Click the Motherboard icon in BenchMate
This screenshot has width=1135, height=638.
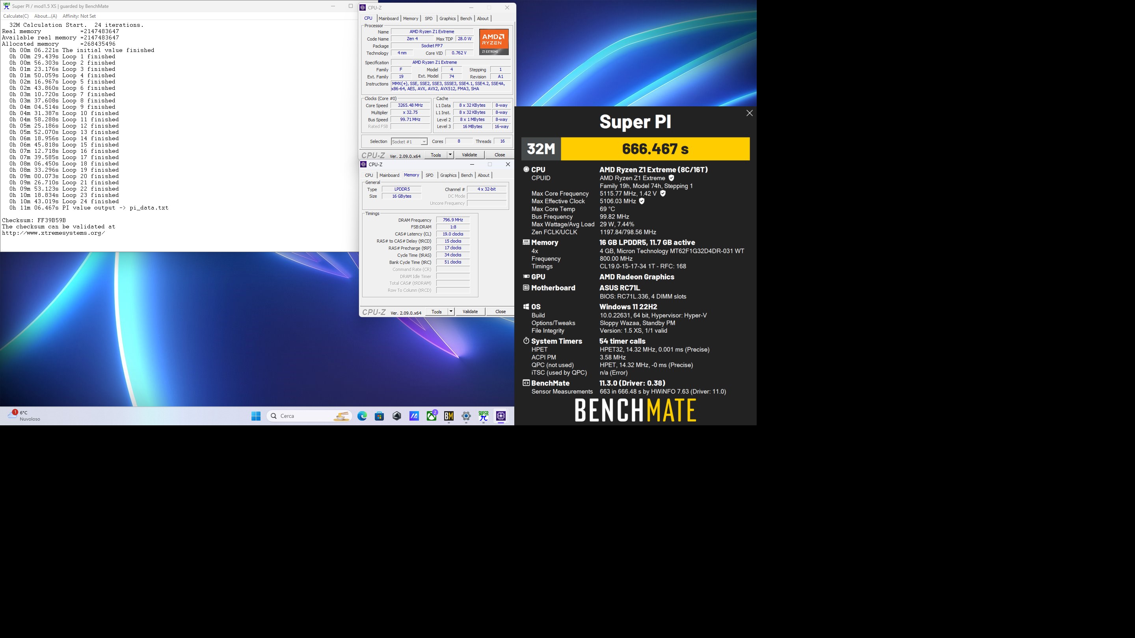pyautogui.click(x=526, y=288)
